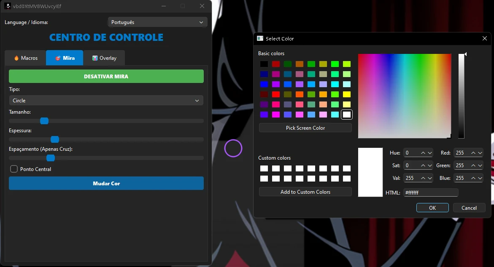Click the HTML color code field
The height and width of the screenshot is (267, 494).
pyautogui.click(x=430, y=192)
